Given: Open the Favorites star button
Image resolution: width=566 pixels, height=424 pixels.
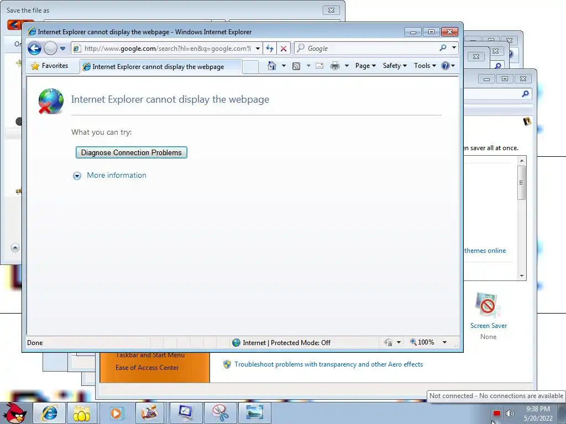Looking at the screenshot, I should [50, 66].
